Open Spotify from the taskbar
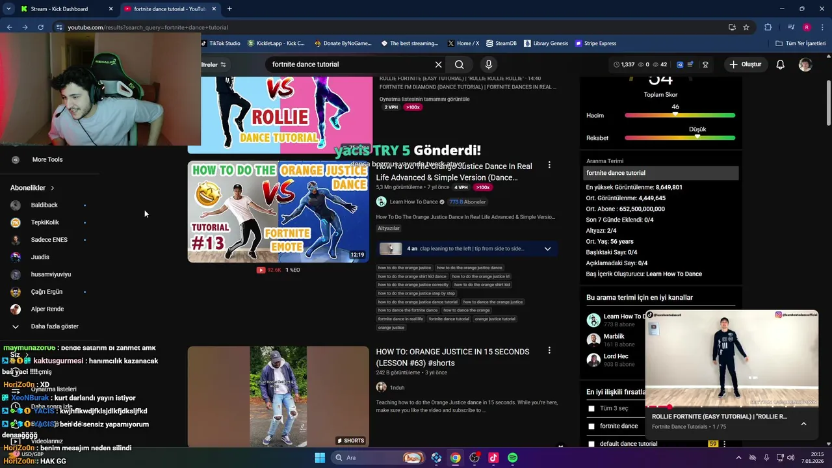Screen dimensions: 832x468 512,458
